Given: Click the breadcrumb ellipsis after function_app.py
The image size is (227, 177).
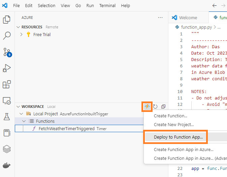Looking at the screenshot, I should pos(219,27).
